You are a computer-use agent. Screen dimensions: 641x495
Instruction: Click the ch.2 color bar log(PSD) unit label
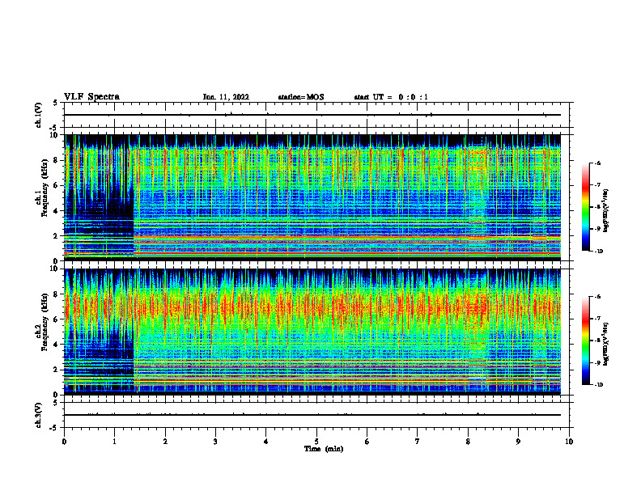607,345
